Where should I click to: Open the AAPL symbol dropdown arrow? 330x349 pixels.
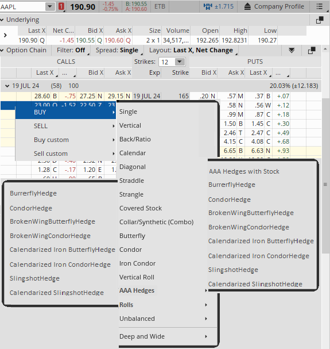[x=50, y=7]
